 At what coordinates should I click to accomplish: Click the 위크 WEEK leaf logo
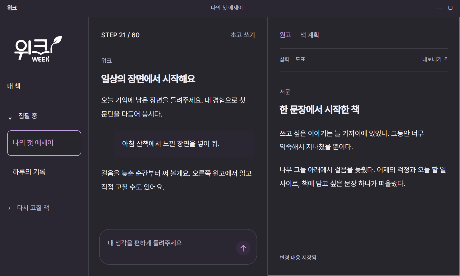coord(38,49)
